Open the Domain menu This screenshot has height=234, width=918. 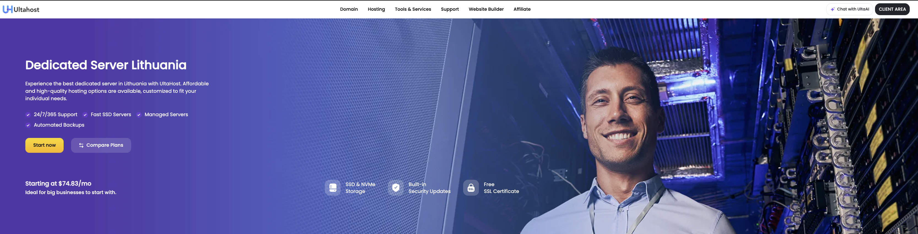[349, 9]
